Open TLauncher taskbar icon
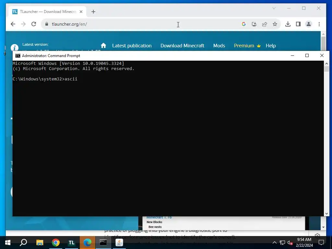Screen dimensions: 332x249 coord(72,243)
